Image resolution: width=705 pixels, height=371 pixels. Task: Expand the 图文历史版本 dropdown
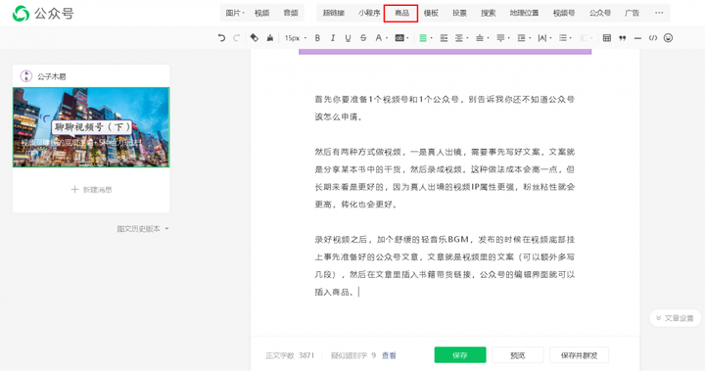click(143, 229)
